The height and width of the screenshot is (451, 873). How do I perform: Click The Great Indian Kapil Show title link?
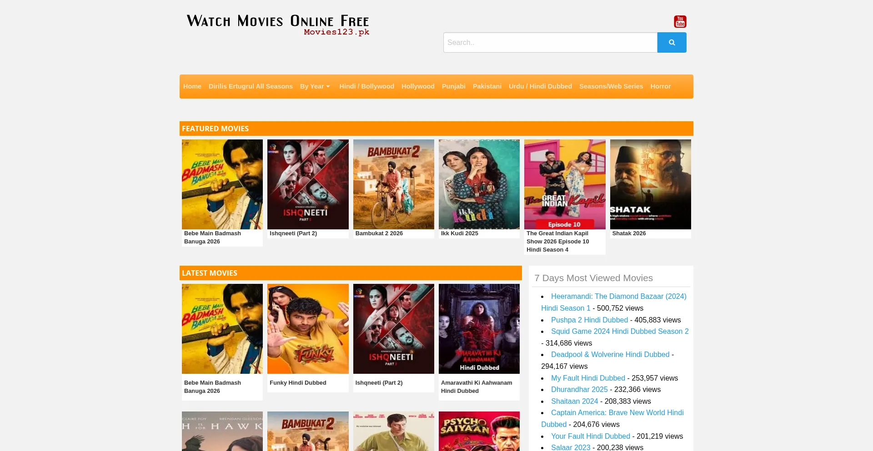(x=558, y=242)
